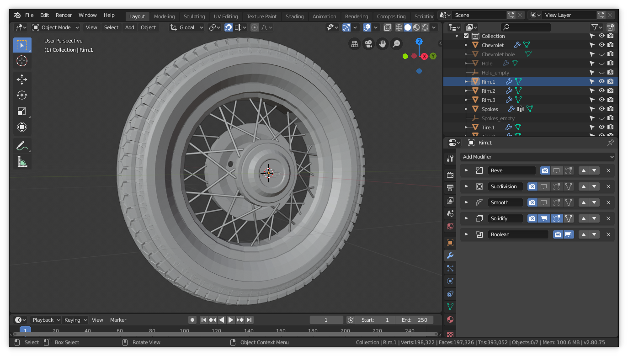Open Keying dropdown in timeline
Screen dimensions: 628x356
75,320
